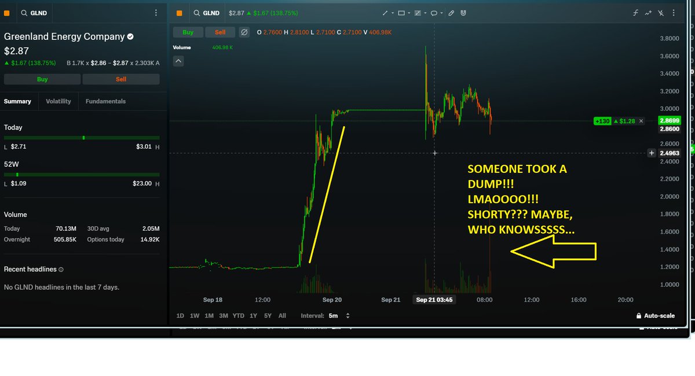This screenshot has height=376, width=695.
Task: Toggle the slashed-circle icon next to Sell
Action: coord(244,32)
